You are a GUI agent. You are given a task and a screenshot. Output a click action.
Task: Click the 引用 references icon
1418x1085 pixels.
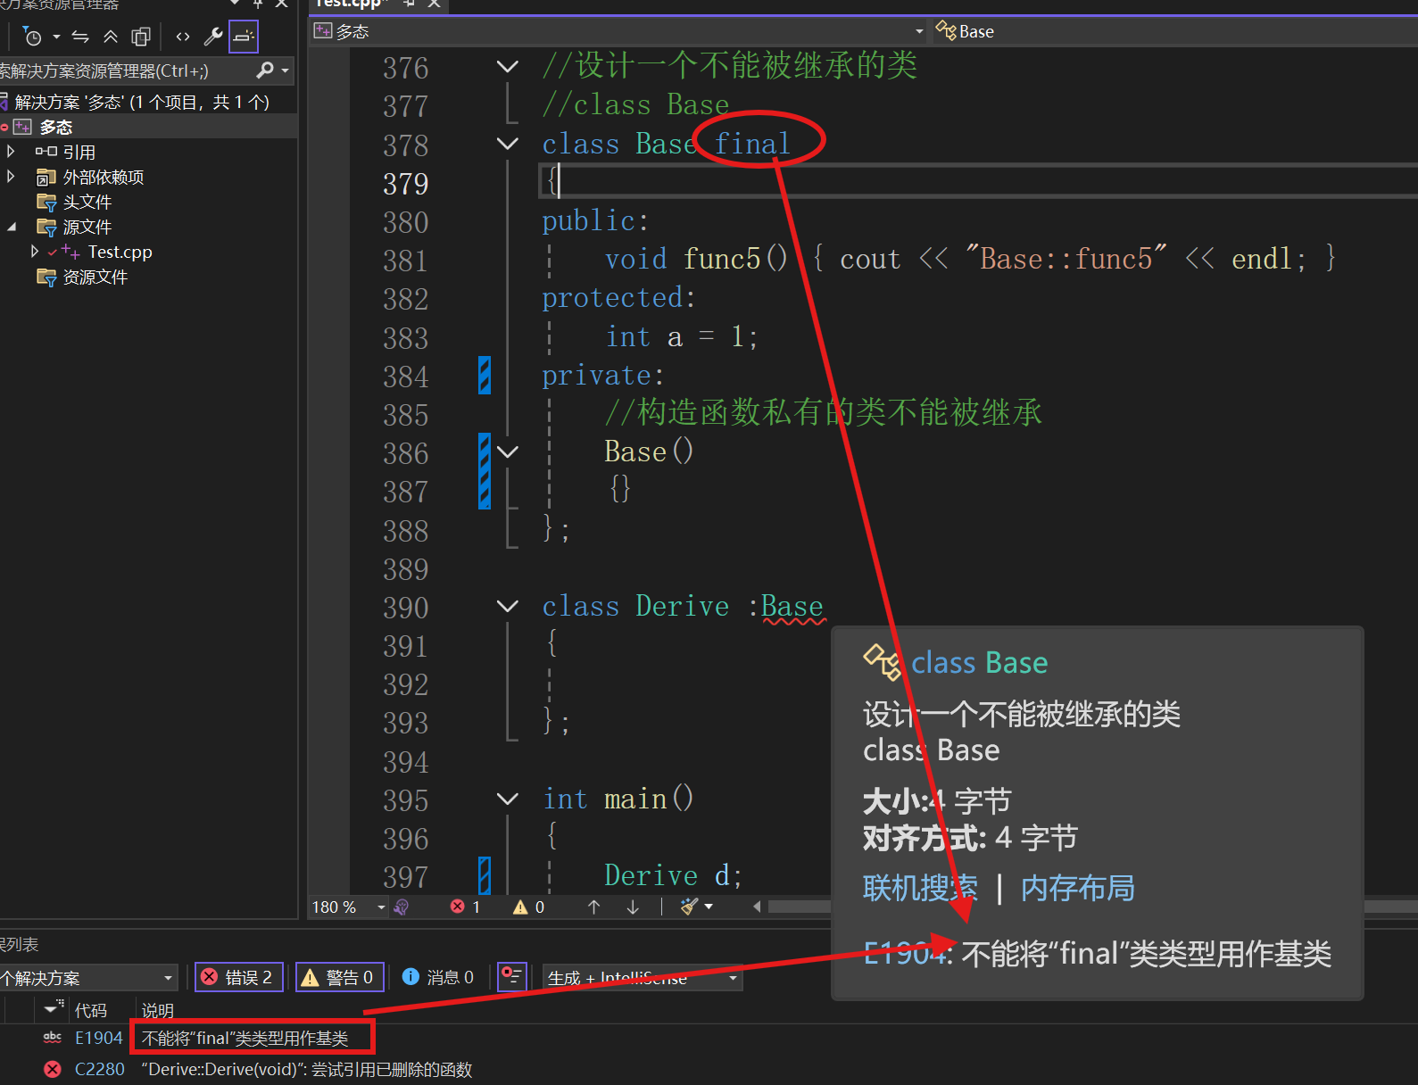click(x=46, y=152)
